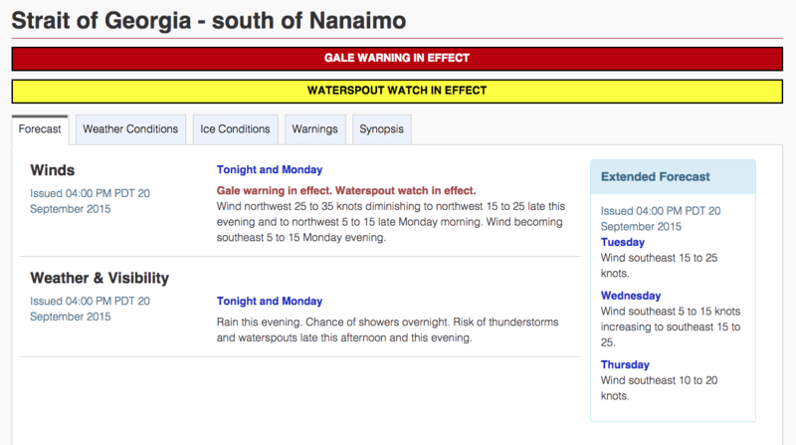Click the Tuesday extended forecast label
The width and height of the screenshot is (796, 445).
coord(623,242)
